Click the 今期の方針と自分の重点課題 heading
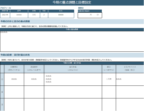Screen dimensions: 144x111 [15, 21]
